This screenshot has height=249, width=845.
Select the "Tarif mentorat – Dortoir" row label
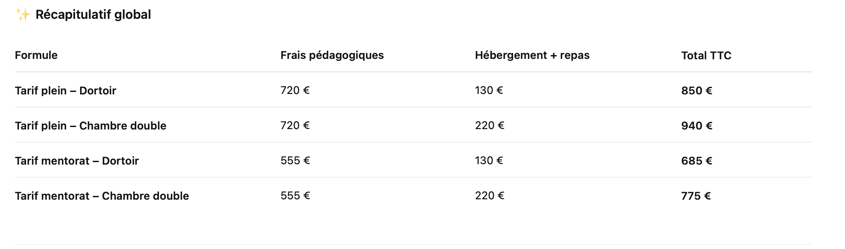[77, 161]
